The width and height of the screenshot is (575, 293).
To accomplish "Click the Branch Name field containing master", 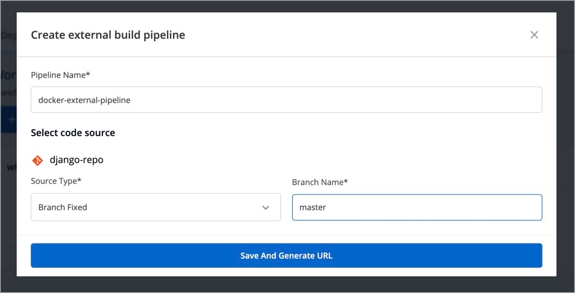I will coord(417,207).
